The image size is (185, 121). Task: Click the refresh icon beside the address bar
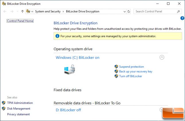tap(129, 11)
